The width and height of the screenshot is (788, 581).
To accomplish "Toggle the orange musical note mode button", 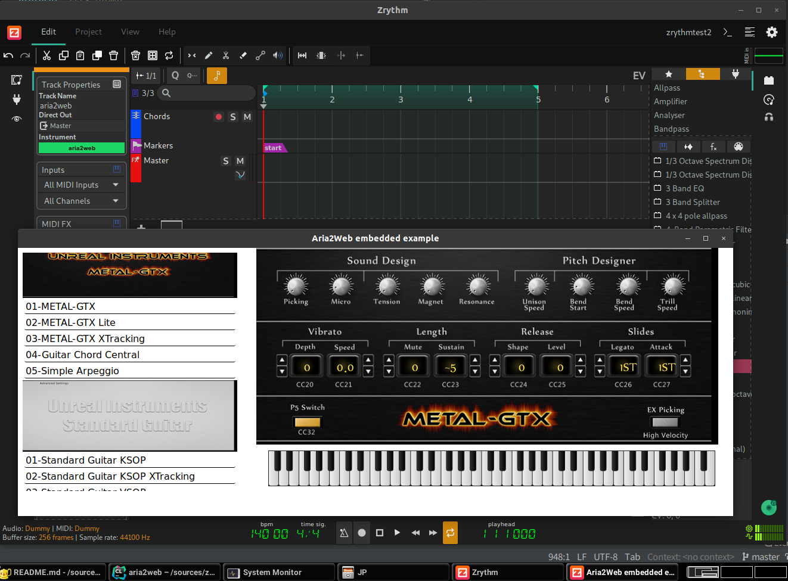I will click(217, 76).
